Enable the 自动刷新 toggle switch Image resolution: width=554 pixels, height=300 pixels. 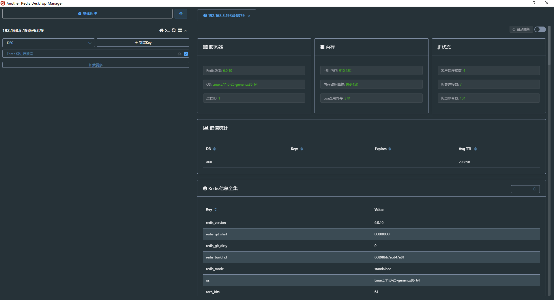[539, 29]
